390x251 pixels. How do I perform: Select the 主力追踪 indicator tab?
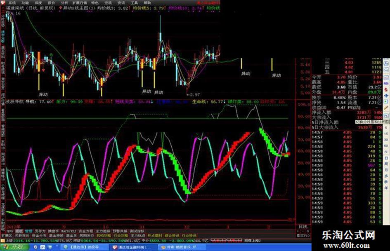[103, 231]
